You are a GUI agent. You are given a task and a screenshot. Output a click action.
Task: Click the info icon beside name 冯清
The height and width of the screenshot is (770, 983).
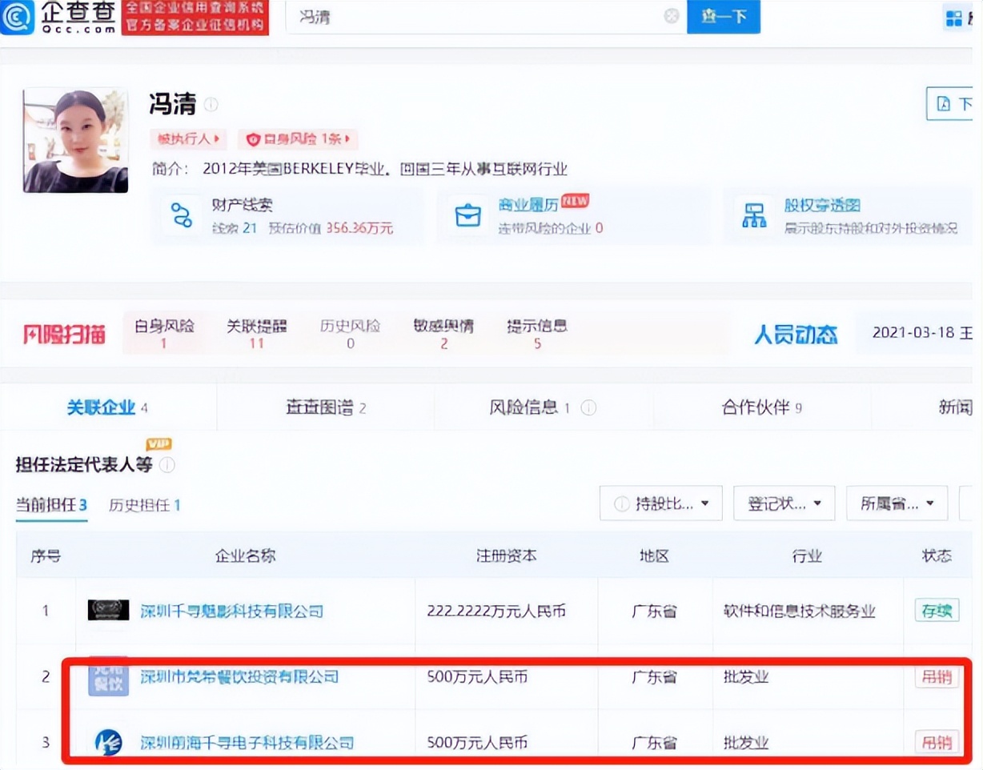[x=211, y=105]
